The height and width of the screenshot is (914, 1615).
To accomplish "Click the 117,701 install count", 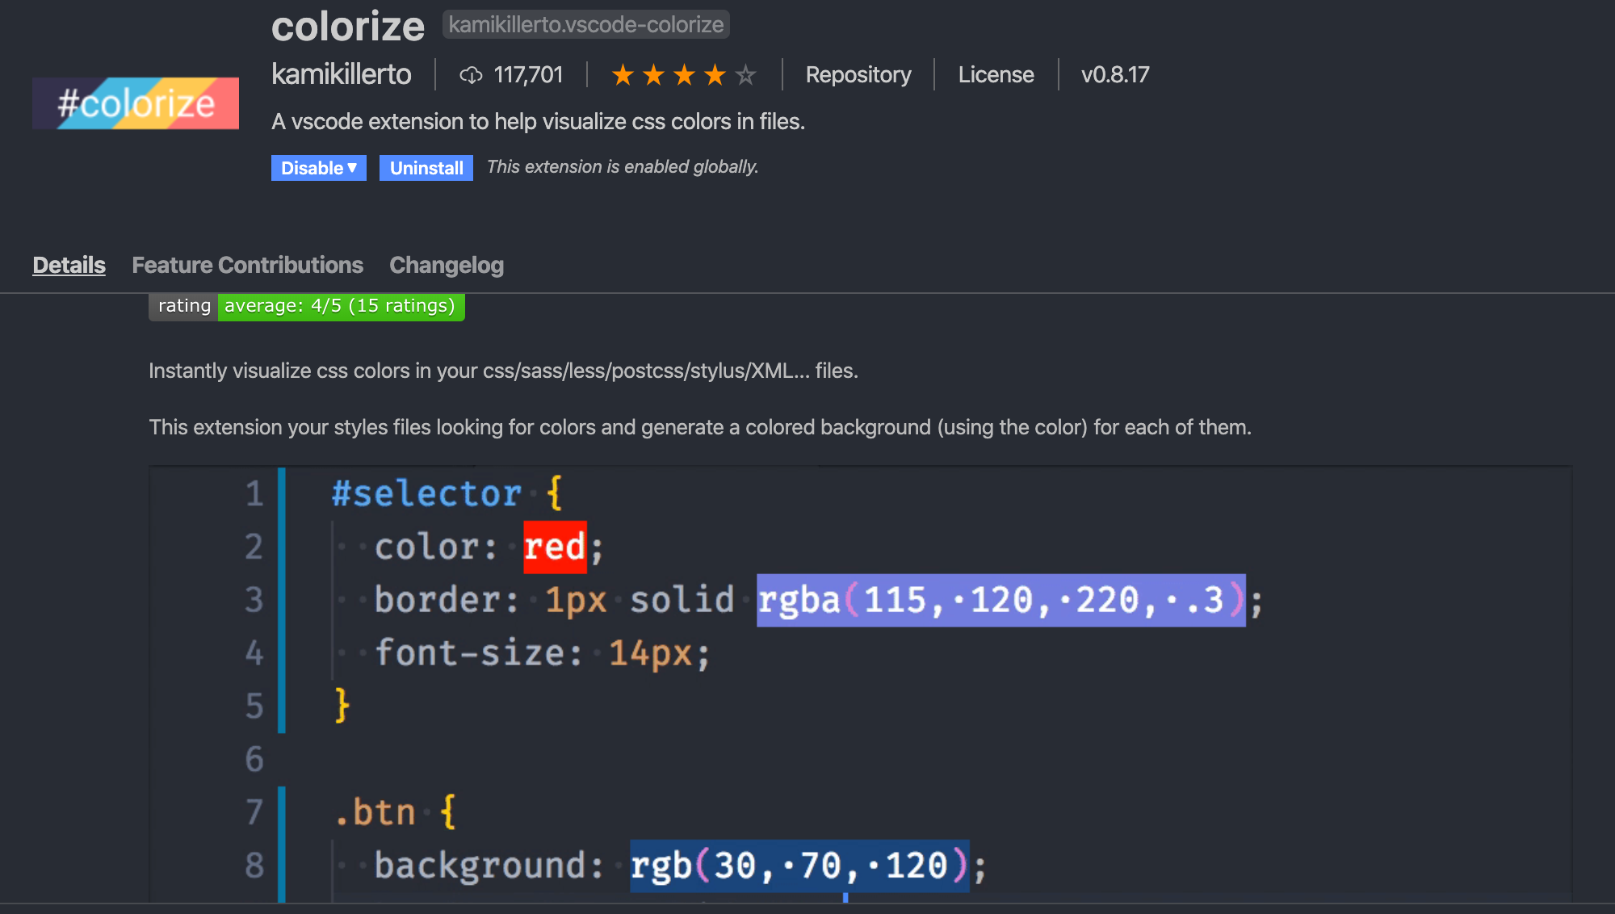I will point(528,75).
